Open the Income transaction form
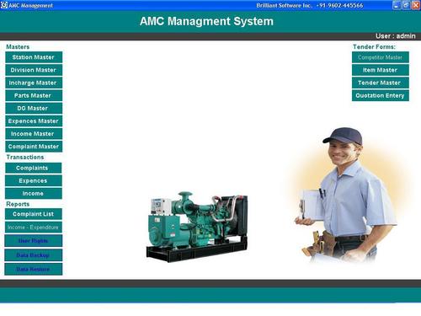Image resolution: width=421 pixels, height=316 pixels. coord(34,194)
